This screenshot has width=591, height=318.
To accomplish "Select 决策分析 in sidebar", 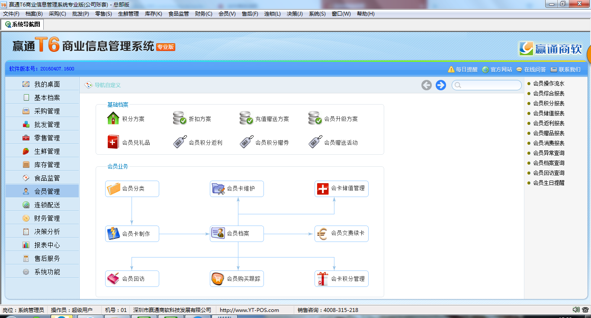I will click(42, 232).
